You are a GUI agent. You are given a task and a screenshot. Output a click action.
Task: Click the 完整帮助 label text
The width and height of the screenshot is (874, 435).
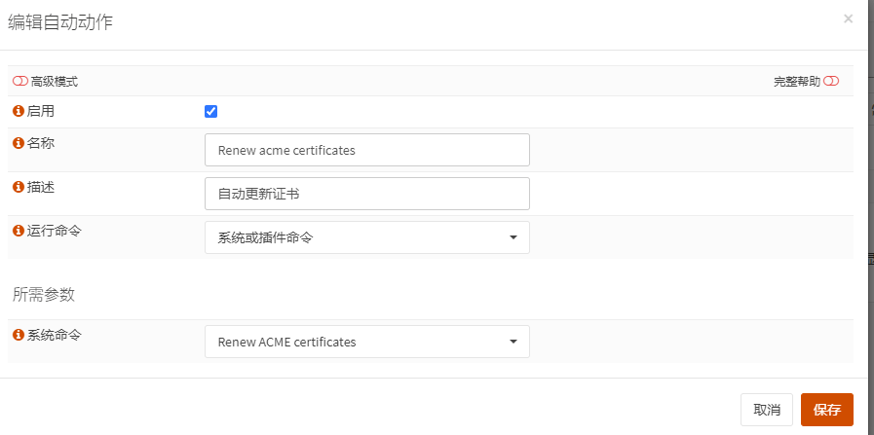coord(797,82)
